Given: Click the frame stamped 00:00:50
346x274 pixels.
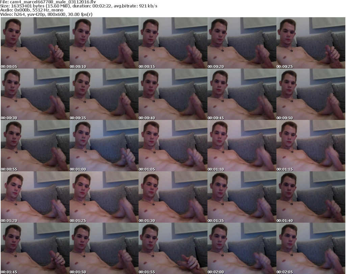Looking at the screenshot, I should tap(311, 94).
